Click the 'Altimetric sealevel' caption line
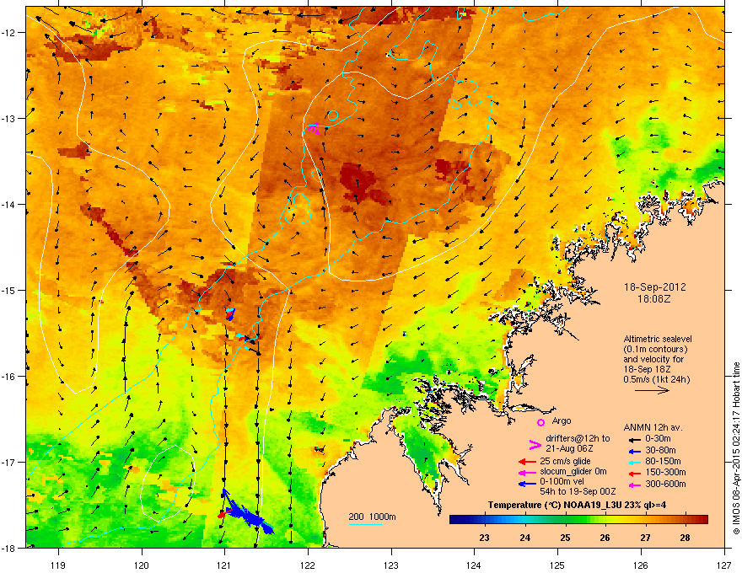 coord(658,339)
